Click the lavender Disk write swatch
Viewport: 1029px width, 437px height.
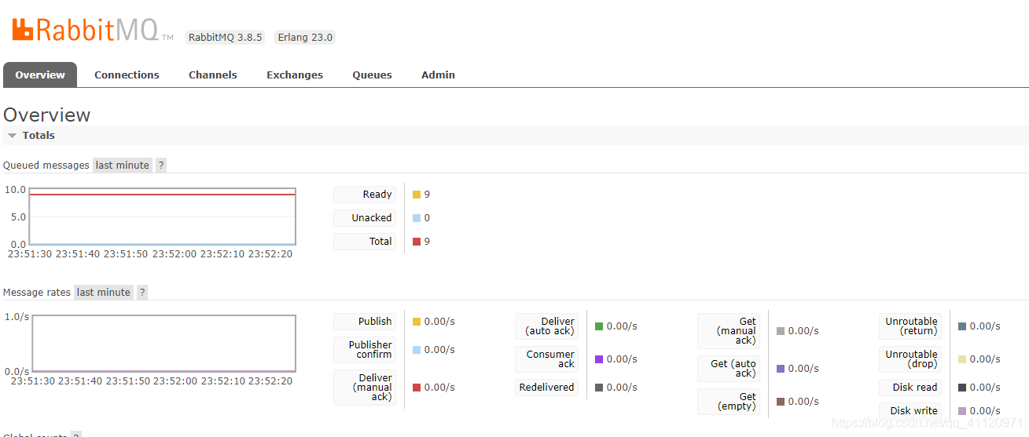pyautogui.click(x=962, y=411)
